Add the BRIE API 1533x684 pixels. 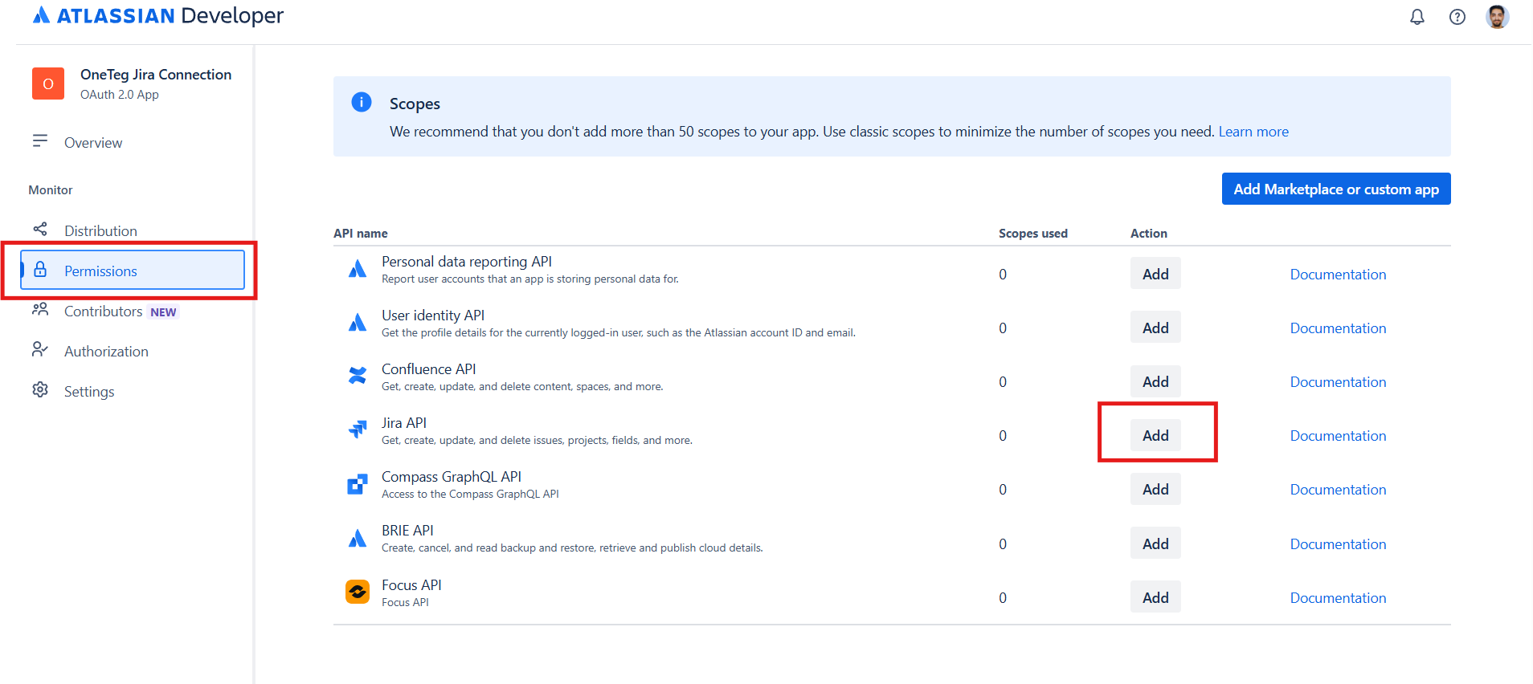coord(1155,544)
